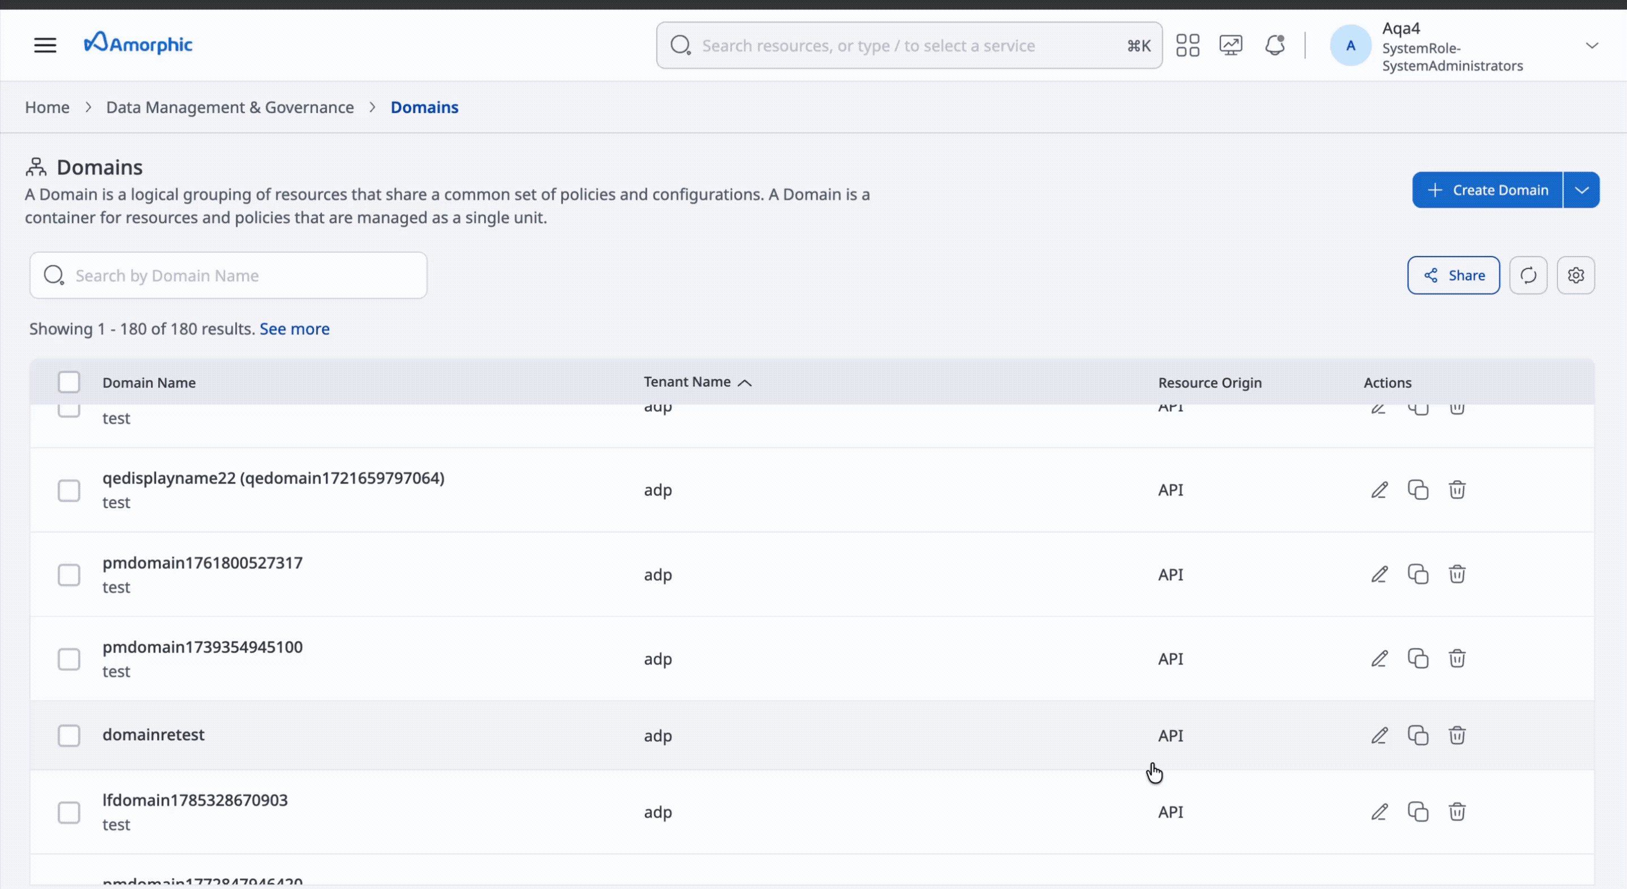
Task: Edit the lfdomain1785328670903 domain
Action: coord(1379,812)
